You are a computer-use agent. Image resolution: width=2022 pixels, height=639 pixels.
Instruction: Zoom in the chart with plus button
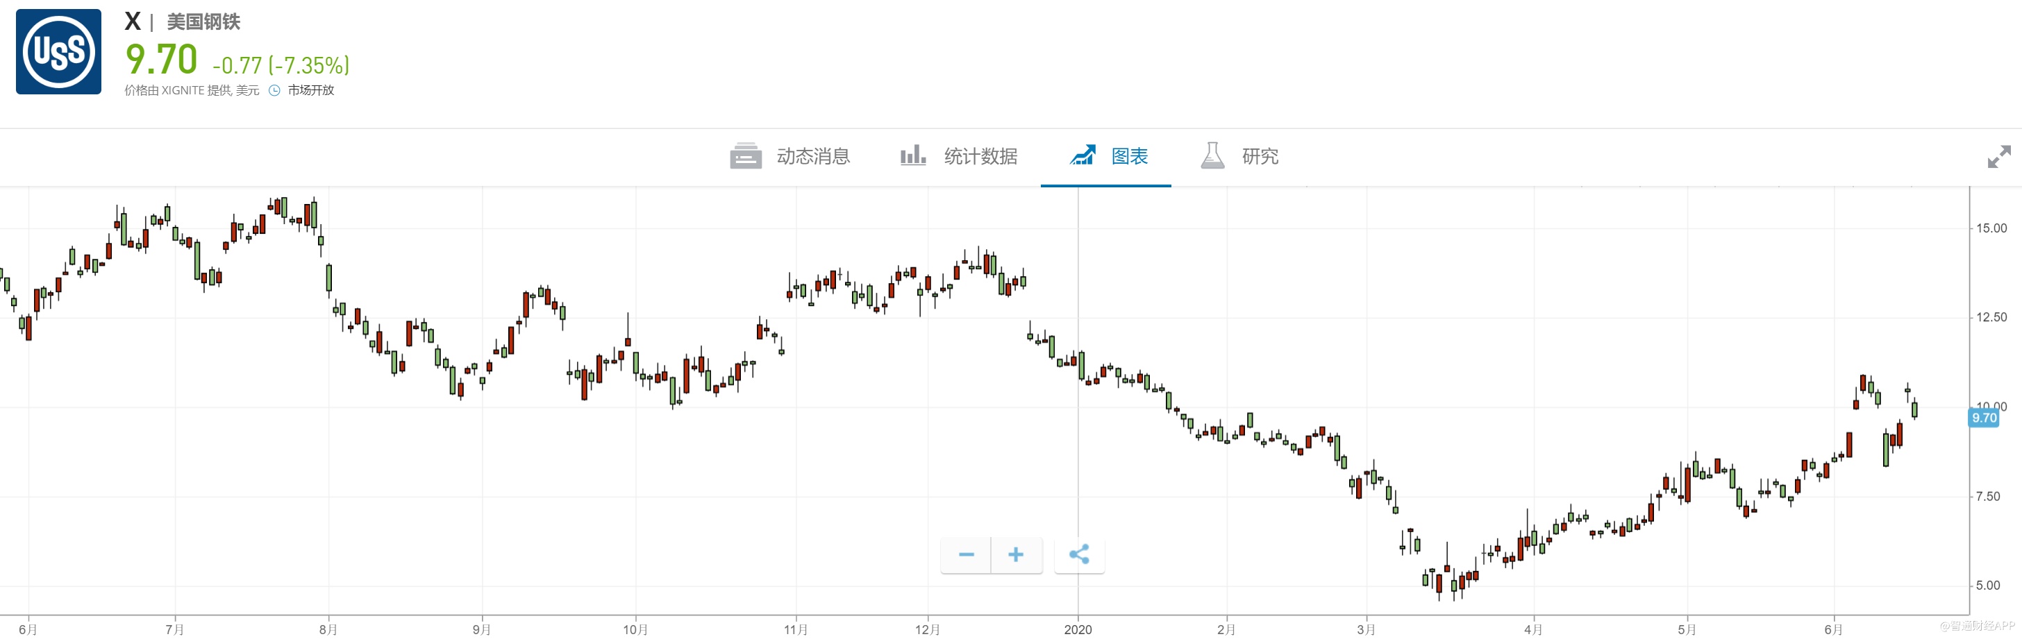pyautogui.click(x=1016, y=555)
